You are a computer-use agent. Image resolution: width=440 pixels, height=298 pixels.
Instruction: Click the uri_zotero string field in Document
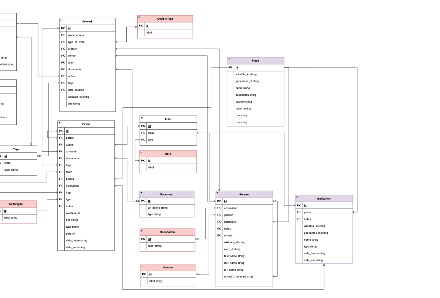tap(157, 208)
